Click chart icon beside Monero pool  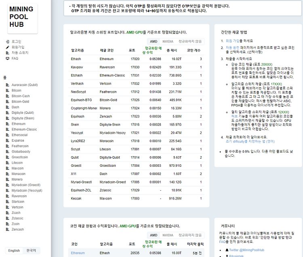click(x=8, y=179)
